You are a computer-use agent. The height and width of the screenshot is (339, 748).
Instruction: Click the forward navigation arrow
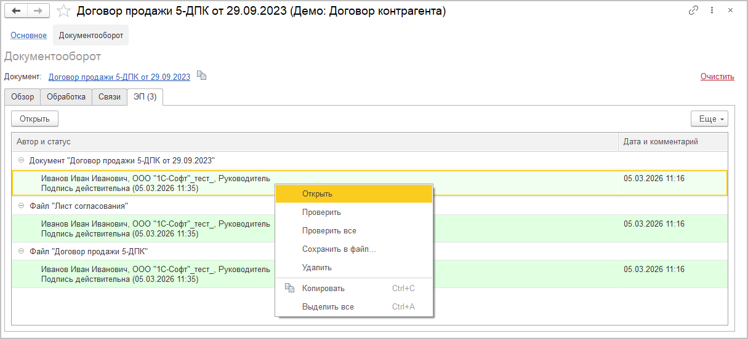pyautogui.click(x=38, y=11)
